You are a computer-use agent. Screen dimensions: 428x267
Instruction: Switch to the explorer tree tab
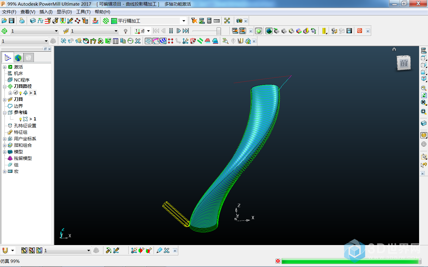7,58
